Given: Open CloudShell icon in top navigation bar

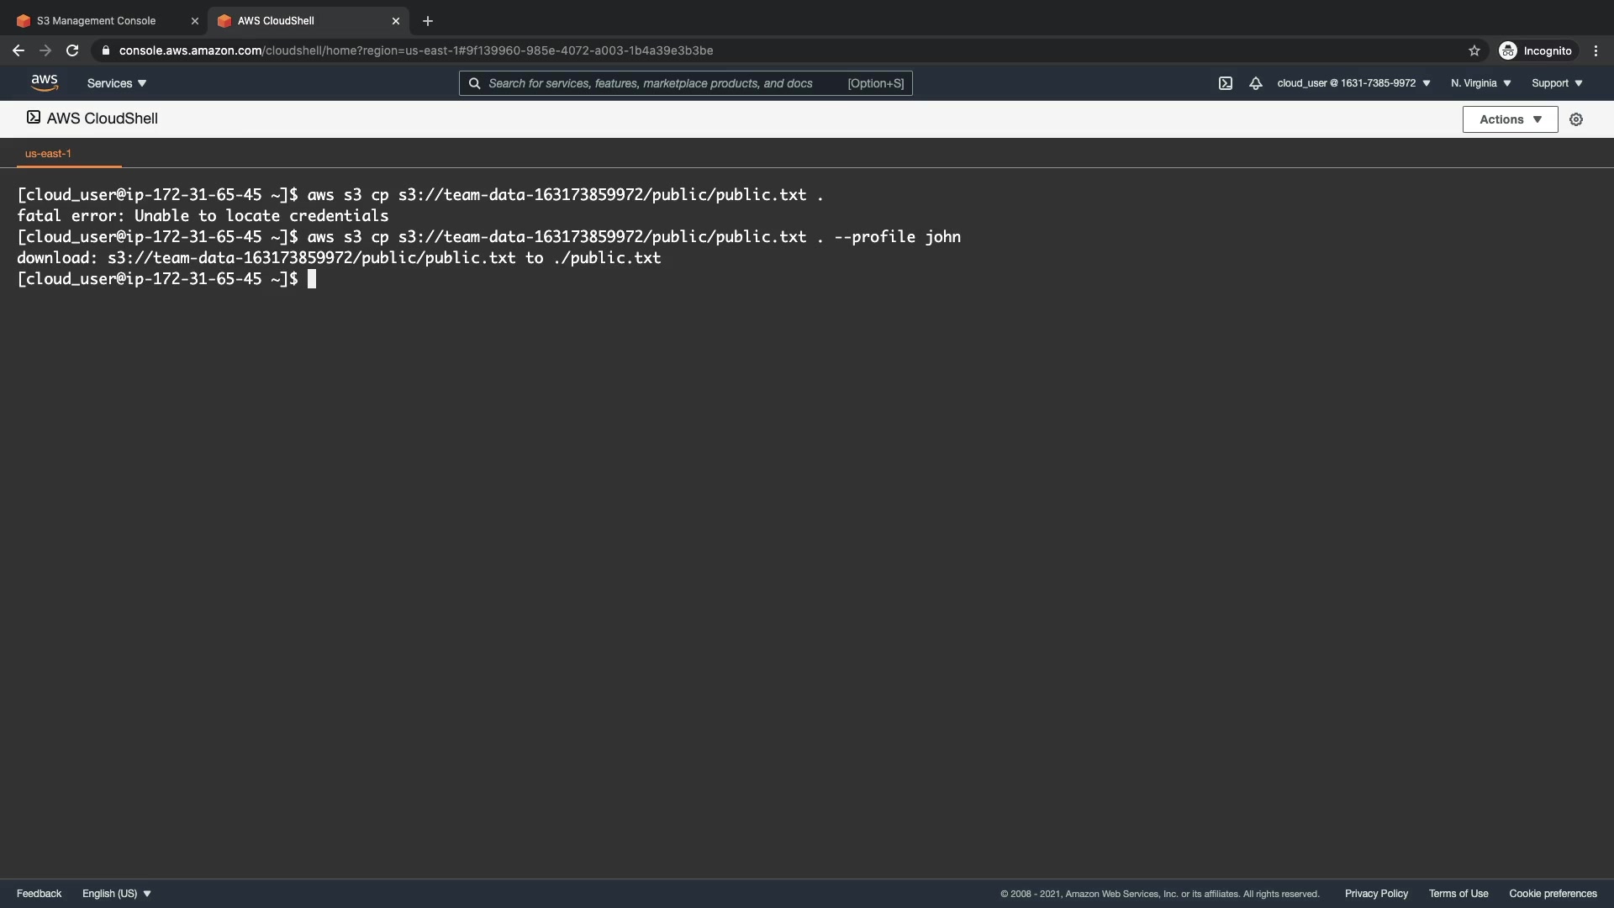Looking at the screenshot, I should pyautogui.click(x=1225, y=83).
